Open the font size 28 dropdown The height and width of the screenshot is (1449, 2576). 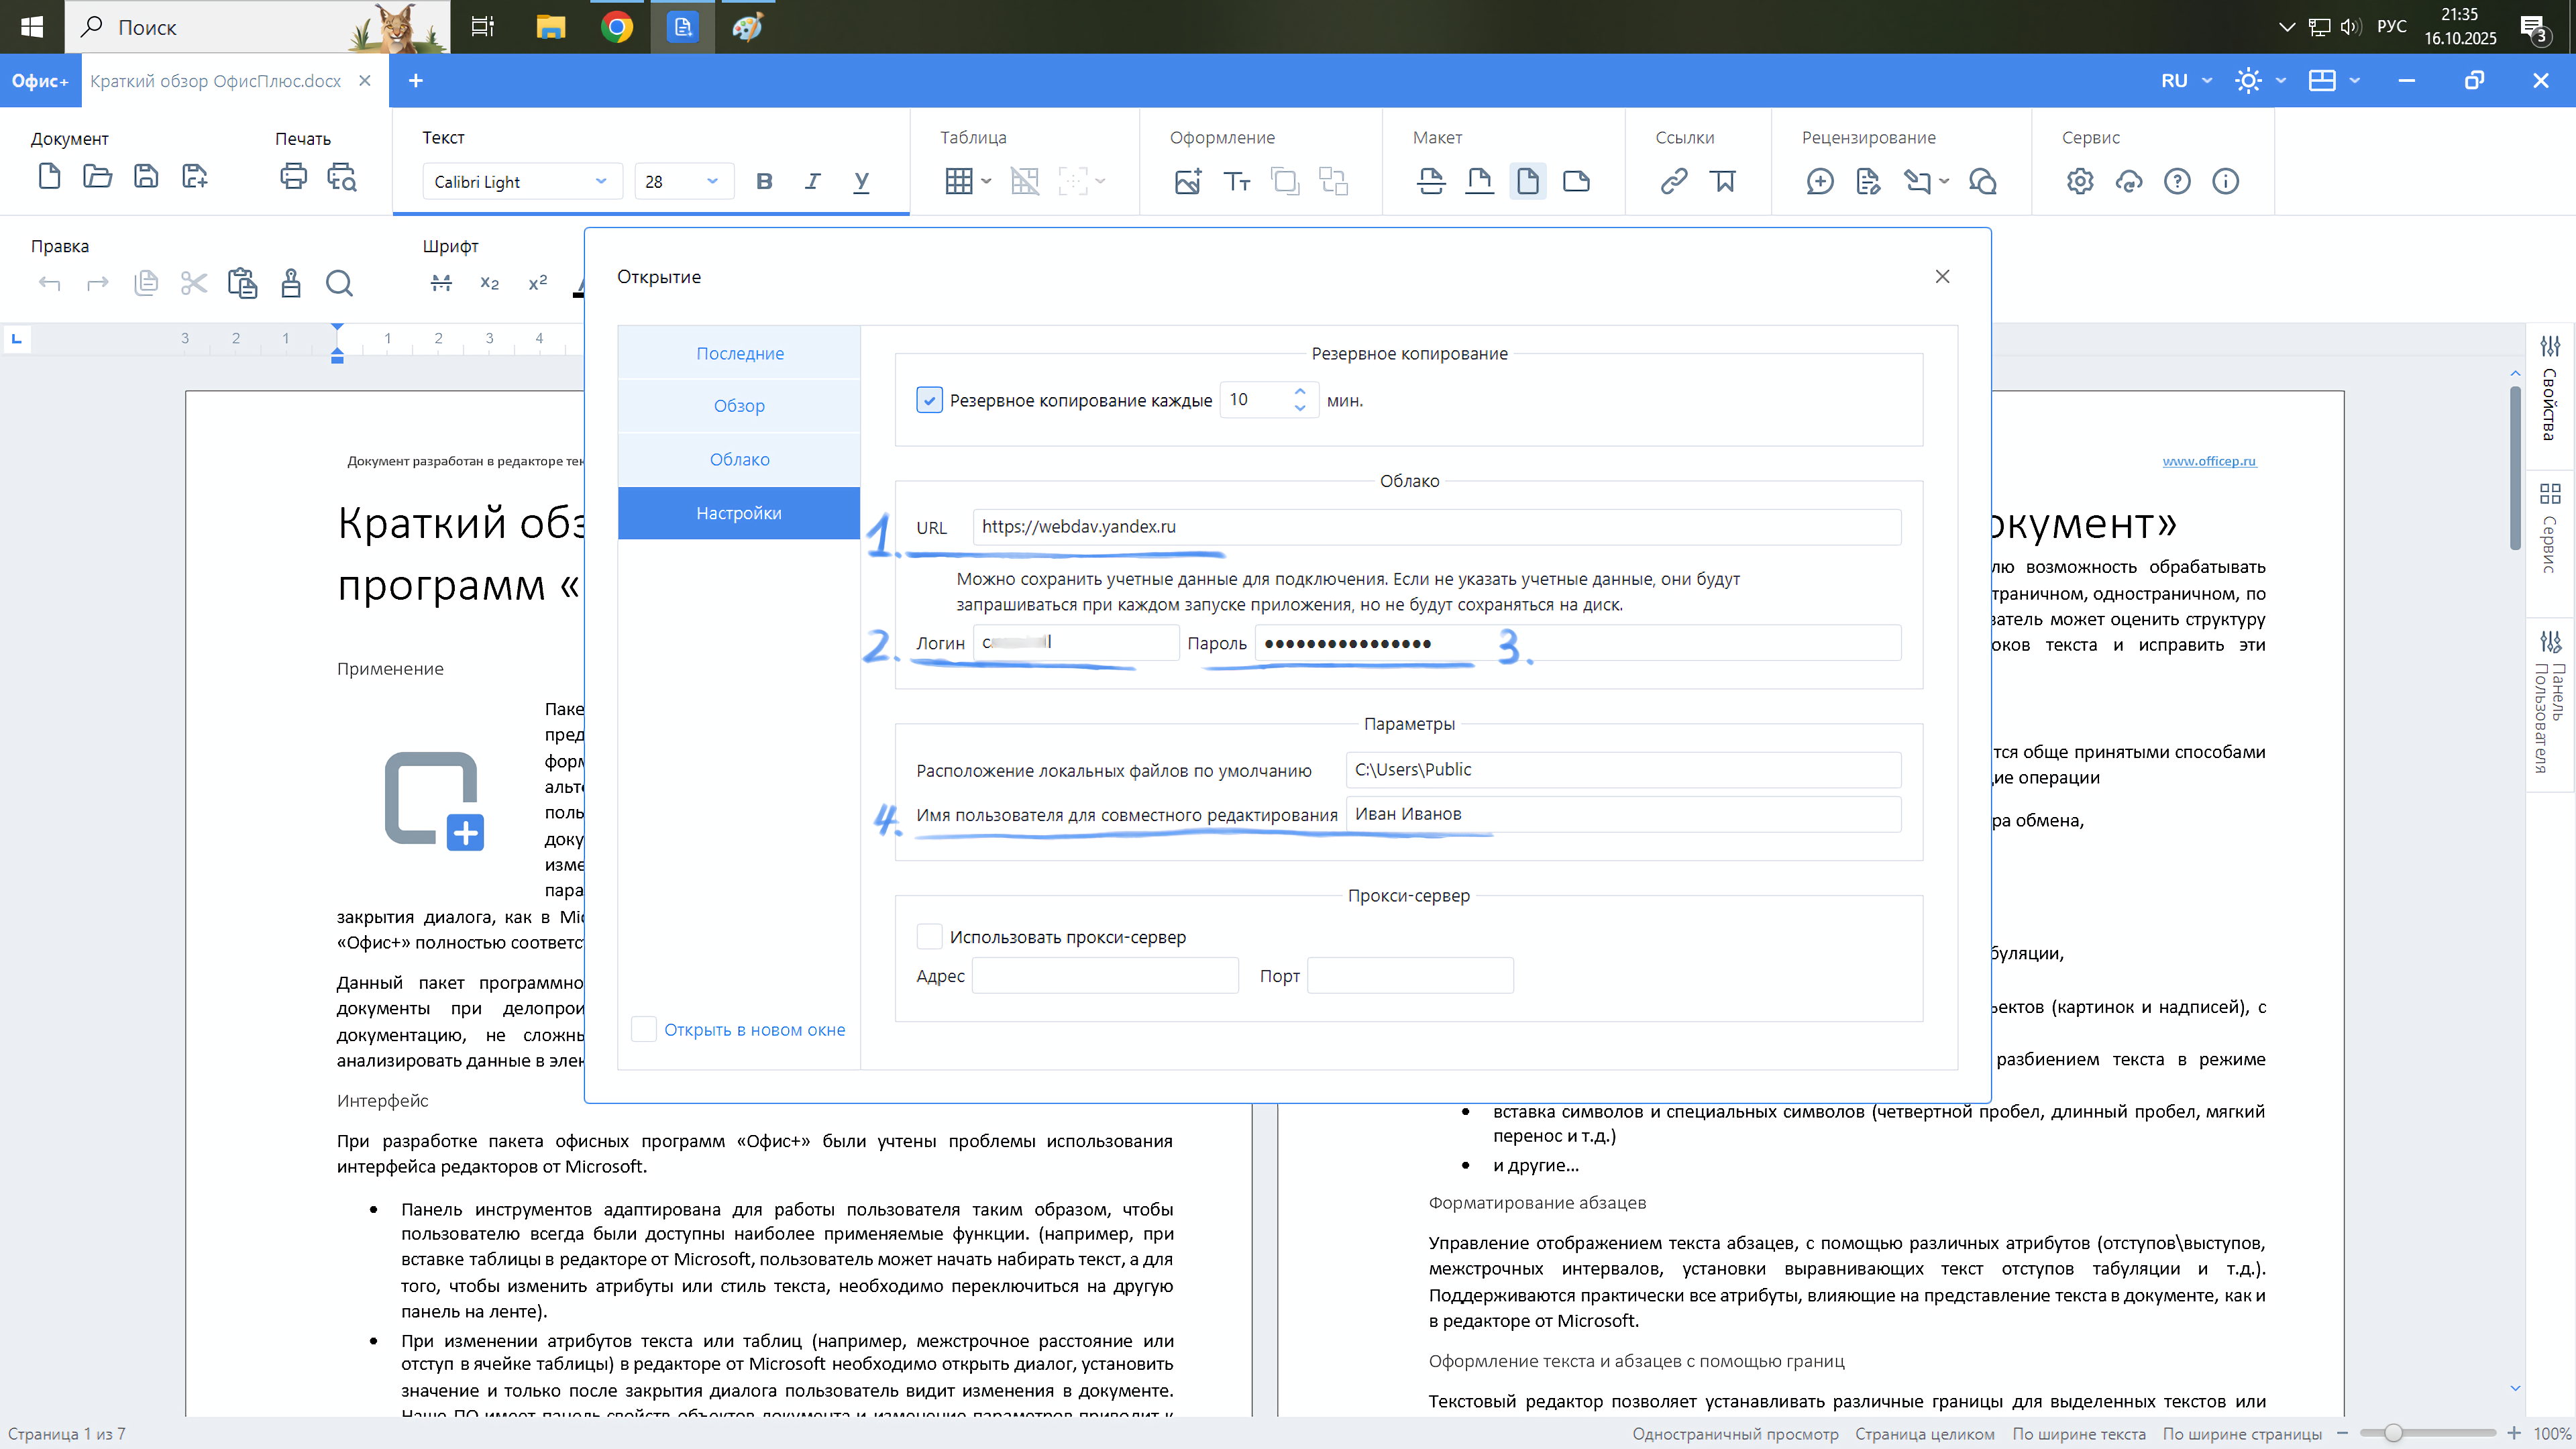pyautogui.click(x=712, y=182)
